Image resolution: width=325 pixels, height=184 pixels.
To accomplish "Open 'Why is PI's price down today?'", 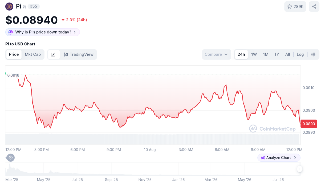I will pyautogui.click(x=43, y=32).
